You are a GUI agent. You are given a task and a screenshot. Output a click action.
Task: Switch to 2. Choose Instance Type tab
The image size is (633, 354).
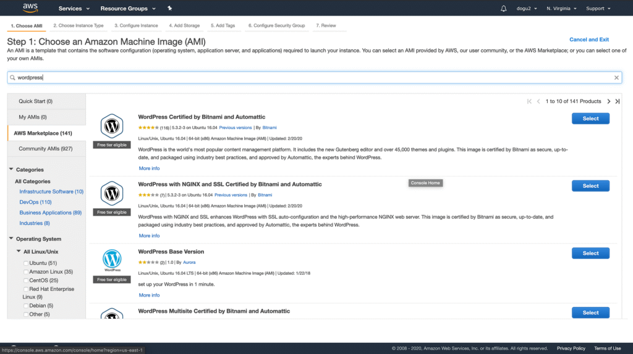(x=79, y=25)
